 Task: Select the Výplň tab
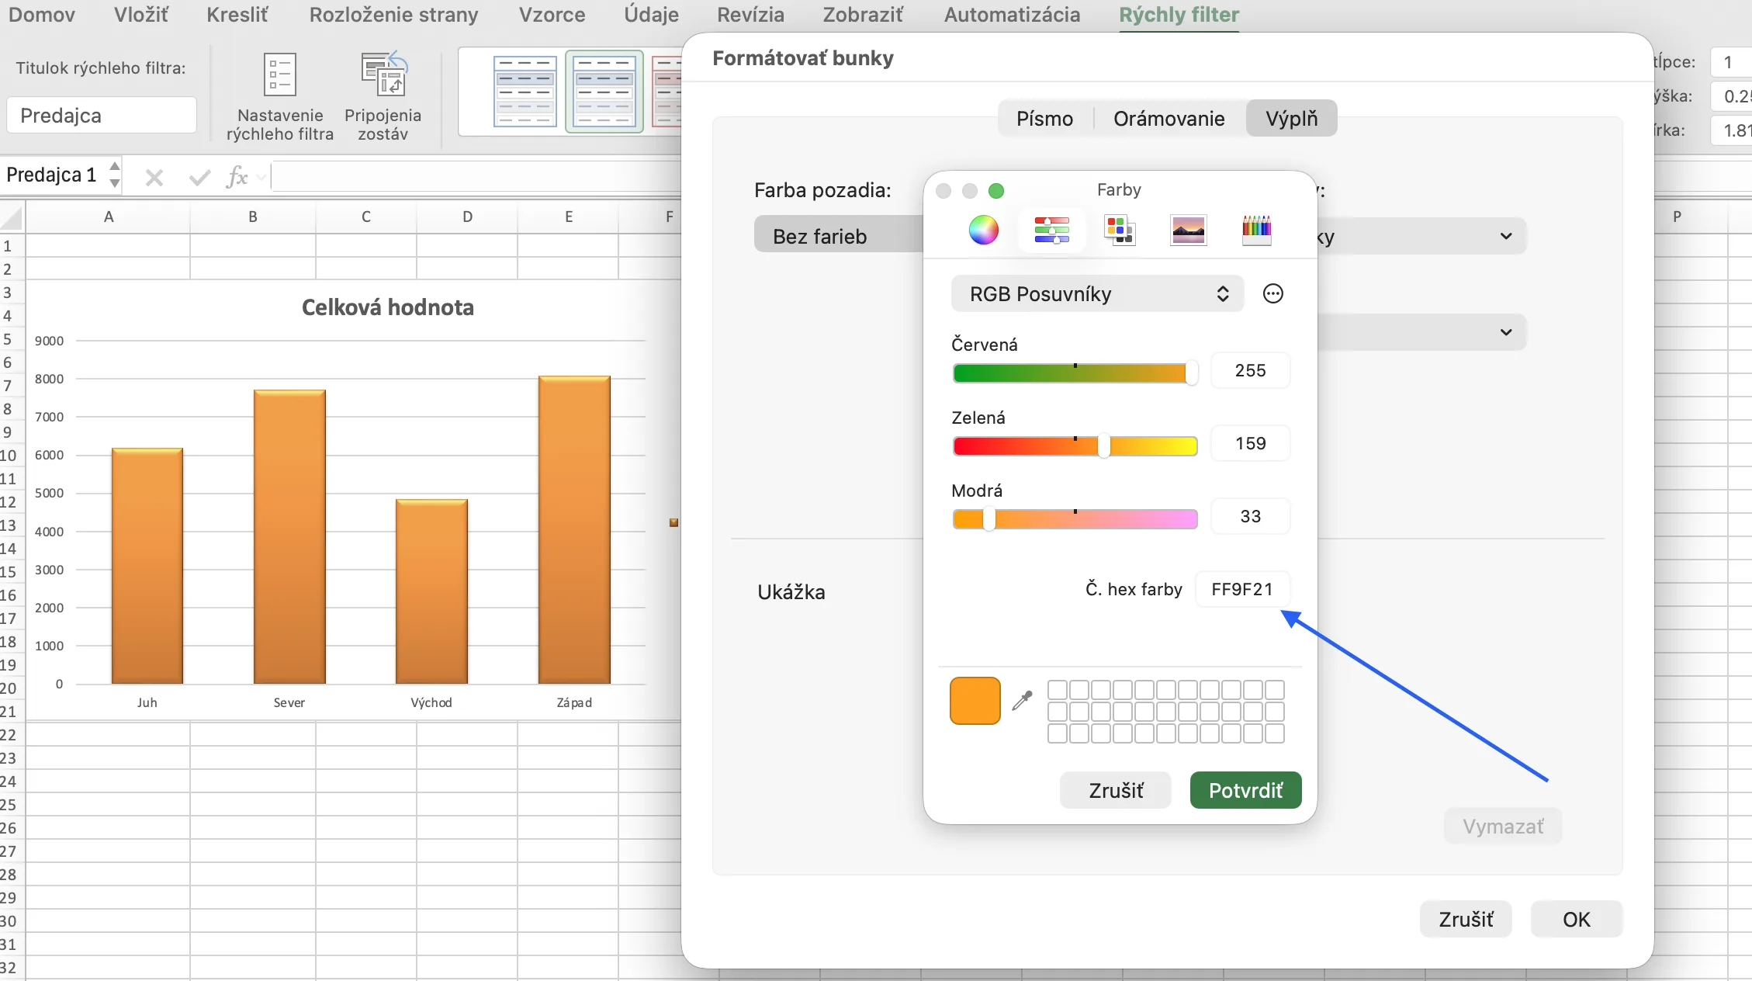[1291, 118]
